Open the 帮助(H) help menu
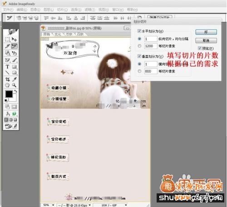Viewport: 227px width, 207px height. pyautogui.click(x=132, y=10)
